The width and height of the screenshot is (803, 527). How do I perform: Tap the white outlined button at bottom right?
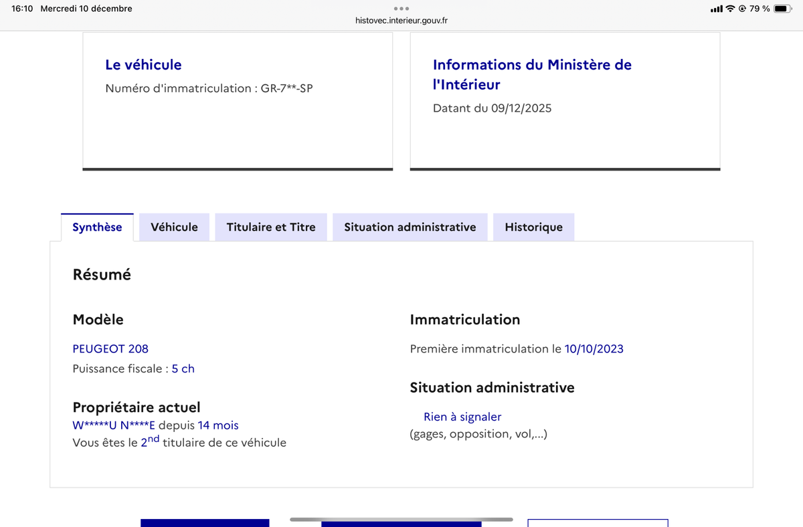click(x=598, y=522)
